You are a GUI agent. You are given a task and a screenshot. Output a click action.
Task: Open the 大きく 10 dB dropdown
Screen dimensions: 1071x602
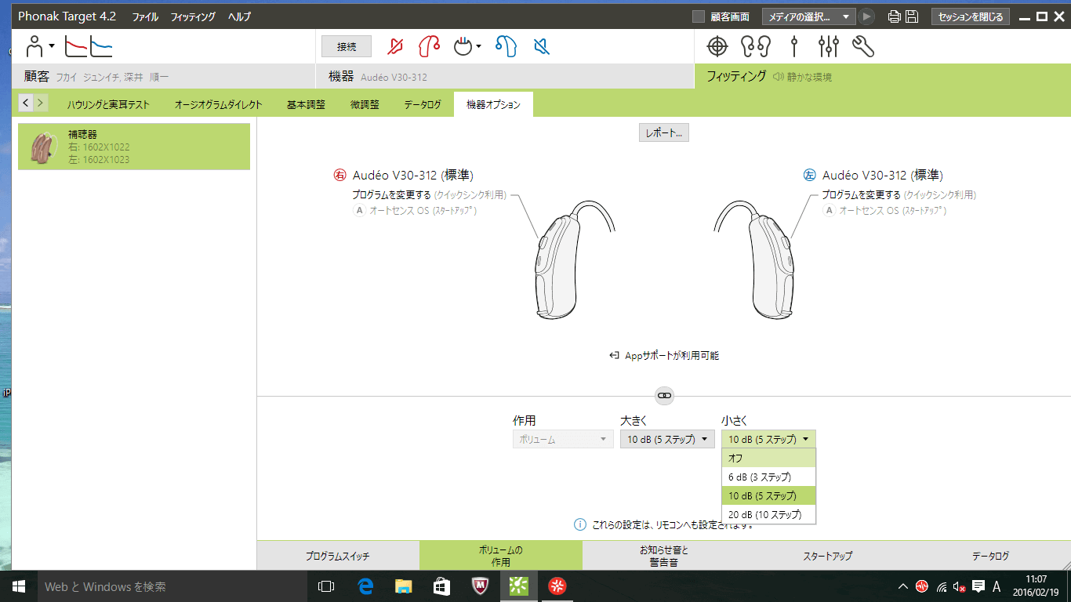coord(667,439)
